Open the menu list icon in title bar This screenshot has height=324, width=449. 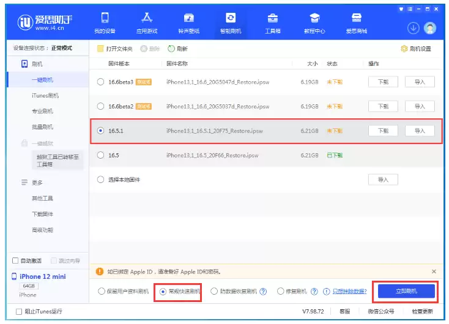coord(410,9)
